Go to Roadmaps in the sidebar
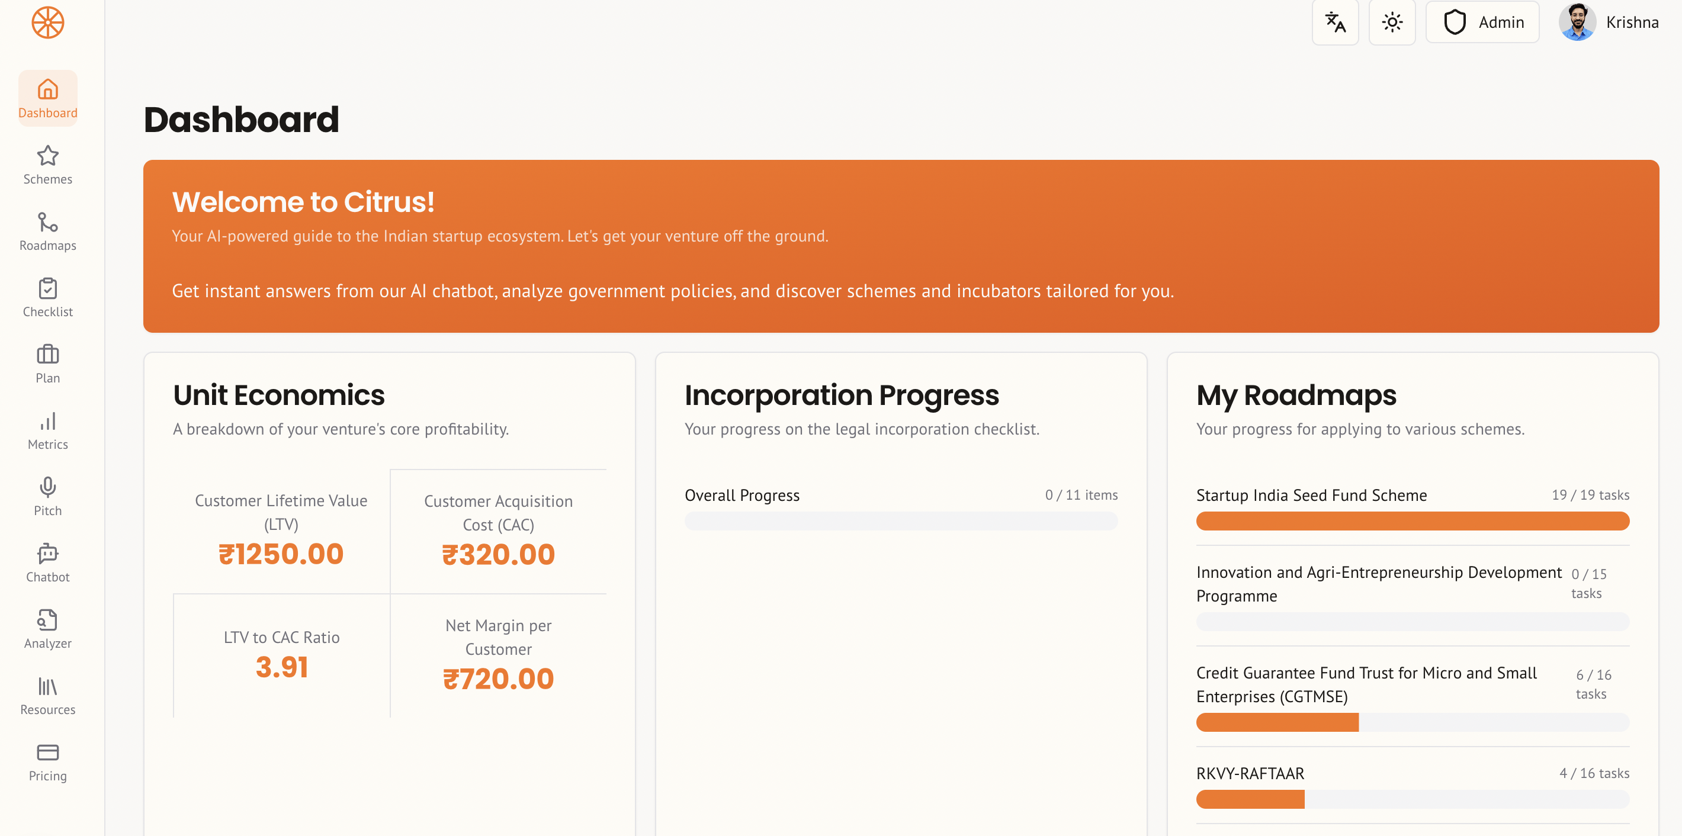The width and height of the screenshot is (1682, 836). point(47,231)
